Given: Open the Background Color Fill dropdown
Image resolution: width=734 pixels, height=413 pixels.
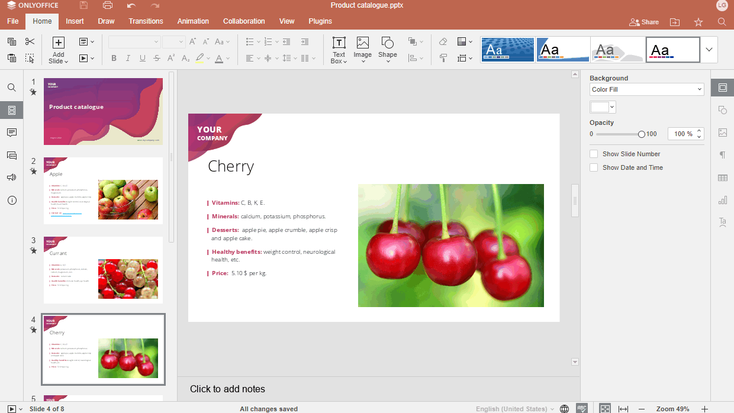Looking at the screenshot, I should pyautogui.click(x=647, y=89).
